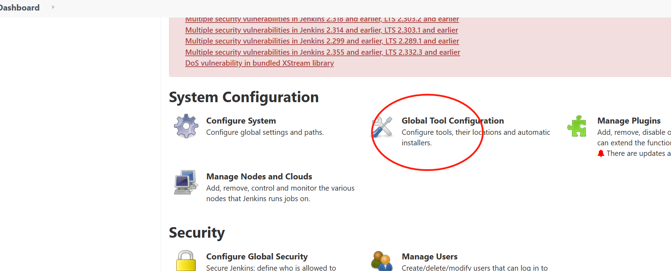Viewport: 671px width, 271px height.
Task: Click the red updates notification bell icon
Action: (x=601, y=153)
